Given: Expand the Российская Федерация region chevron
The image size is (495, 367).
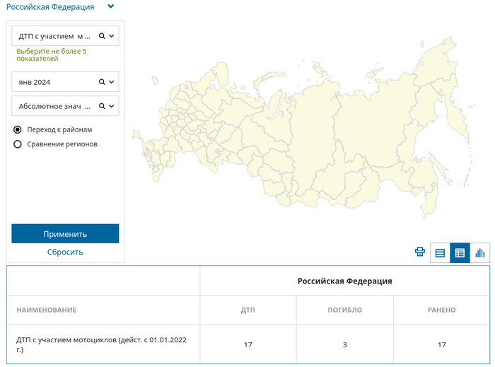Looking at the screenshot, I should [110, 6].
